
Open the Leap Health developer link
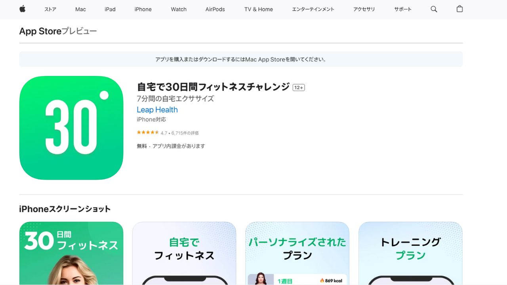tap(157, 110)
